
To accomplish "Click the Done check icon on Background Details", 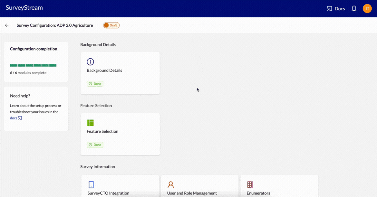I will click(x=91, y=84).
